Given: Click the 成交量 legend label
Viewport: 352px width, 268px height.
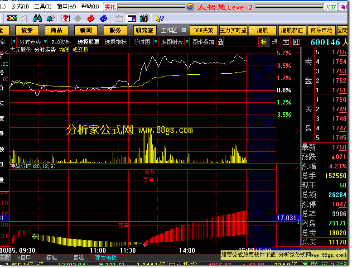Looking at the screenshot, I should click(80, 50).
